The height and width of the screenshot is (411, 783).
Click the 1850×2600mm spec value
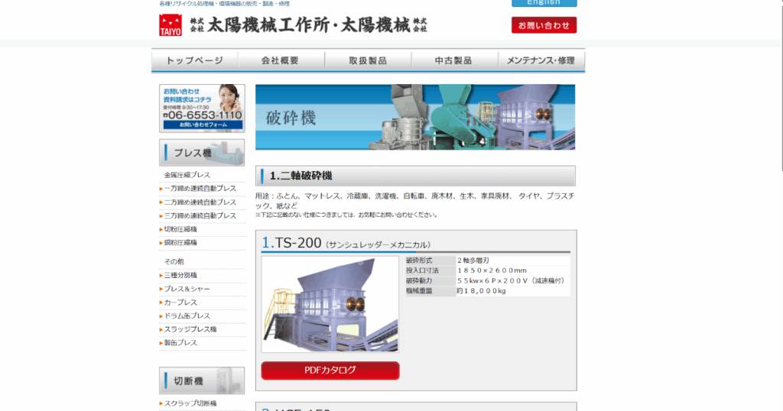(492, 270)
